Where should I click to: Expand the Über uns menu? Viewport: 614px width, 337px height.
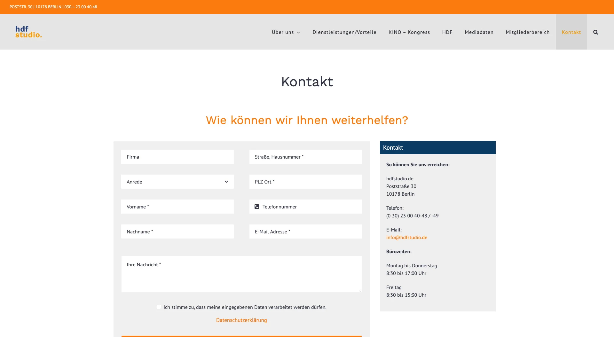click(x=286, y=32)
